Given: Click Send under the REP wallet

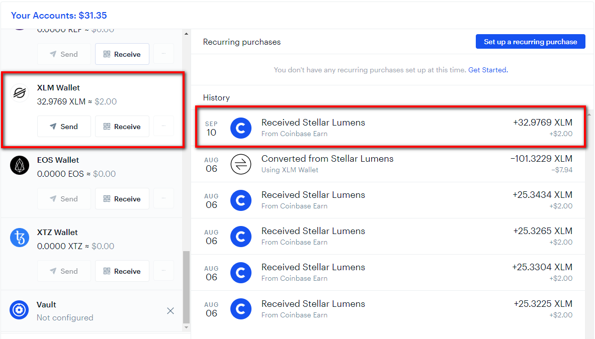Looking at the screenshot, I should 64,54.
